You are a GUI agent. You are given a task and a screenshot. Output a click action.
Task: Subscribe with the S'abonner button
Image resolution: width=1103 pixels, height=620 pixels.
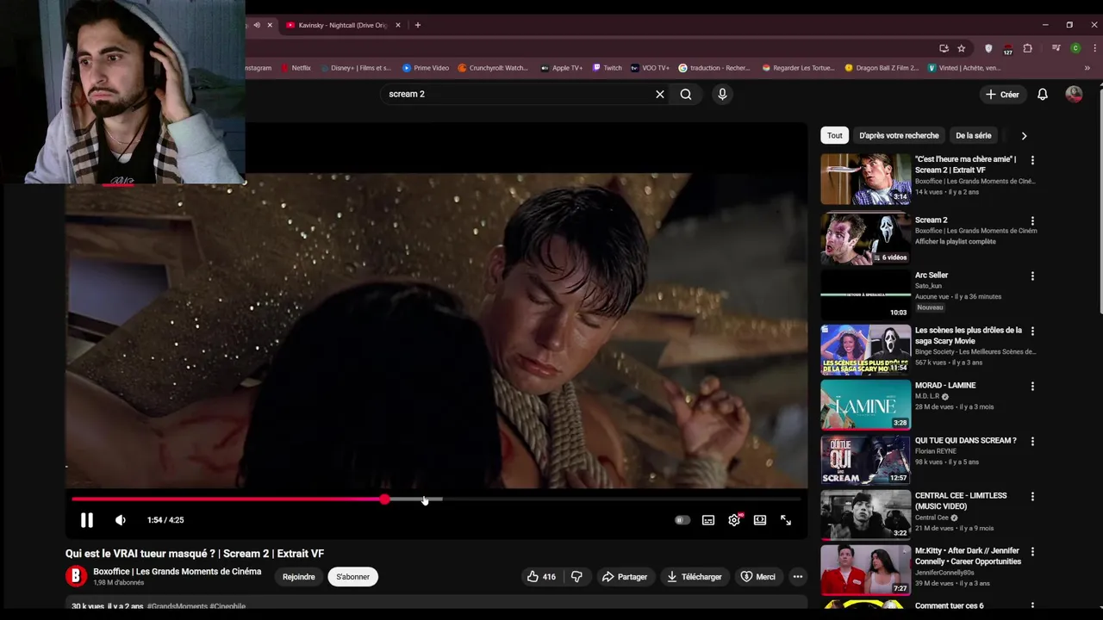tap(352, 577)
